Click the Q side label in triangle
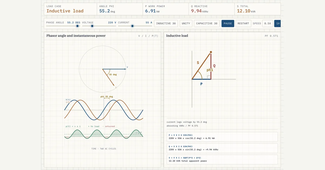The image size is (325, 170). 214,66
